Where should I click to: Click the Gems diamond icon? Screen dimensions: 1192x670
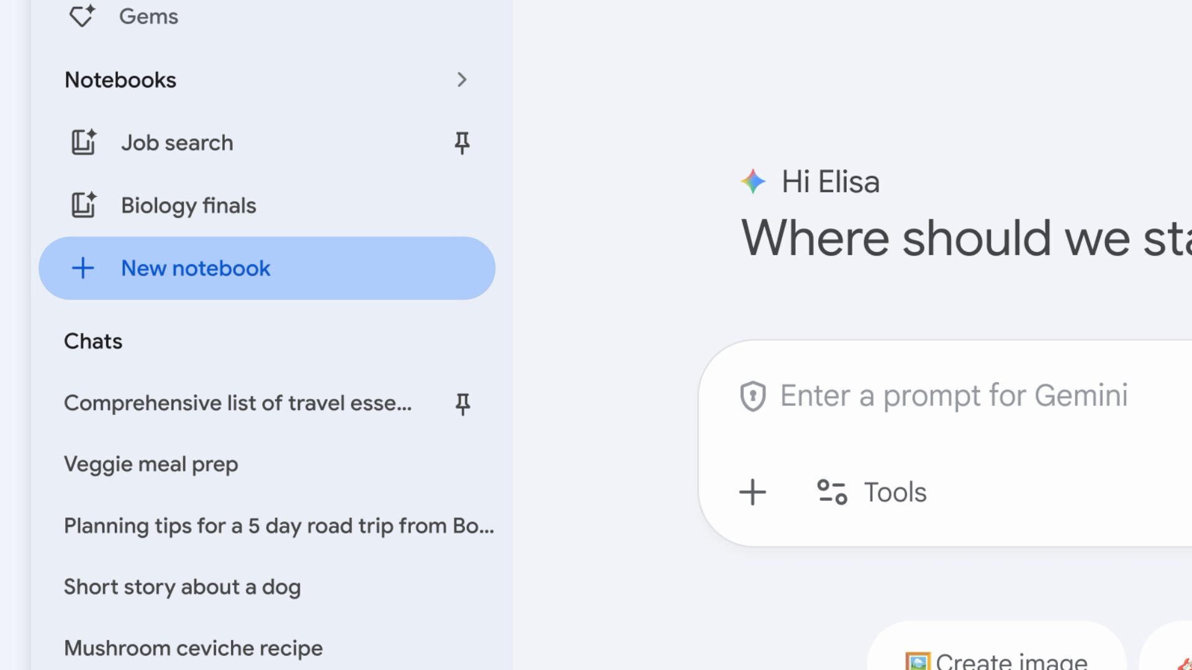(81, 16)
